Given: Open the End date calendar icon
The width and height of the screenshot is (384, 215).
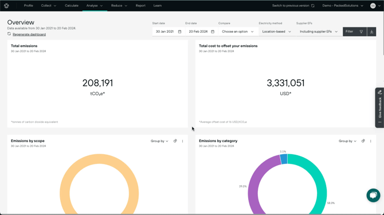Looking at the screenshot, I should click(213, 32).
